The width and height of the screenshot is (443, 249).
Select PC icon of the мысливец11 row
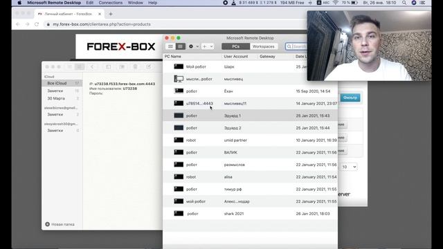coord(179,103)
